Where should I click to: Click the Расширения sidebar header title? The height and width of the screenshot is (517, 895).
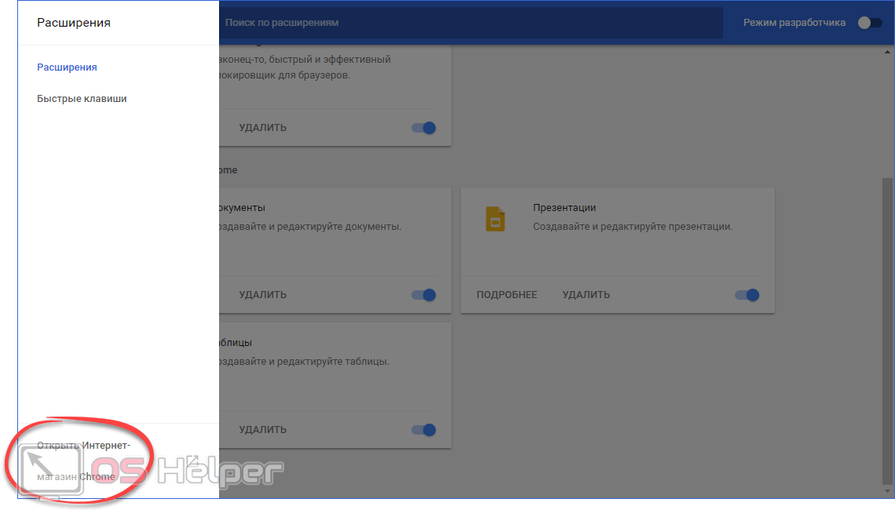pyautogui.click(x=74, y=23)
